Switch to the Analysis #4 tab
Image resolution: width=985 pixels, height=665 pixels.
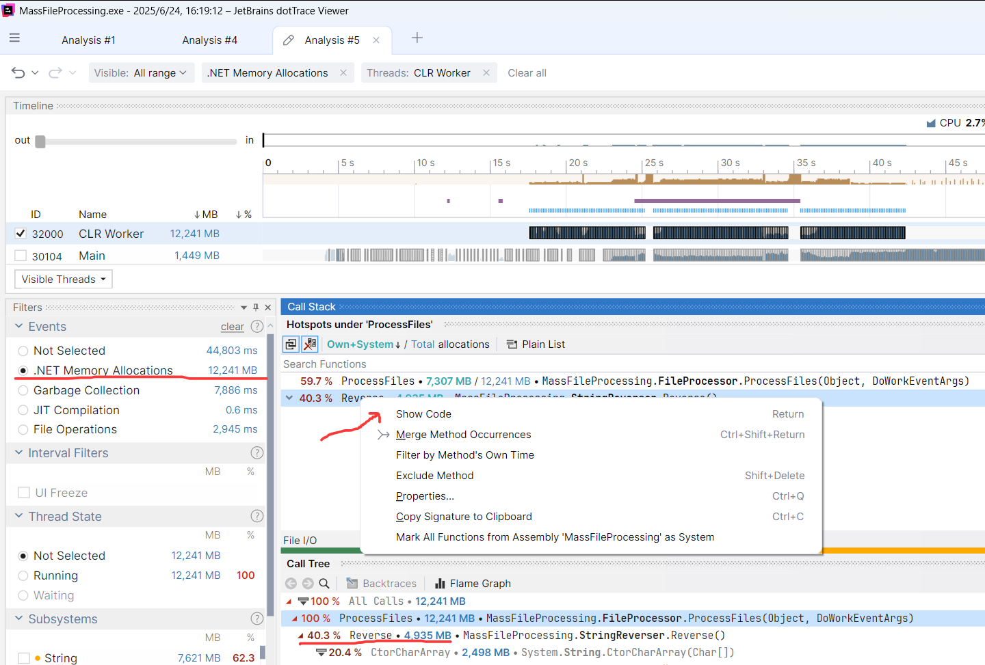209,40
